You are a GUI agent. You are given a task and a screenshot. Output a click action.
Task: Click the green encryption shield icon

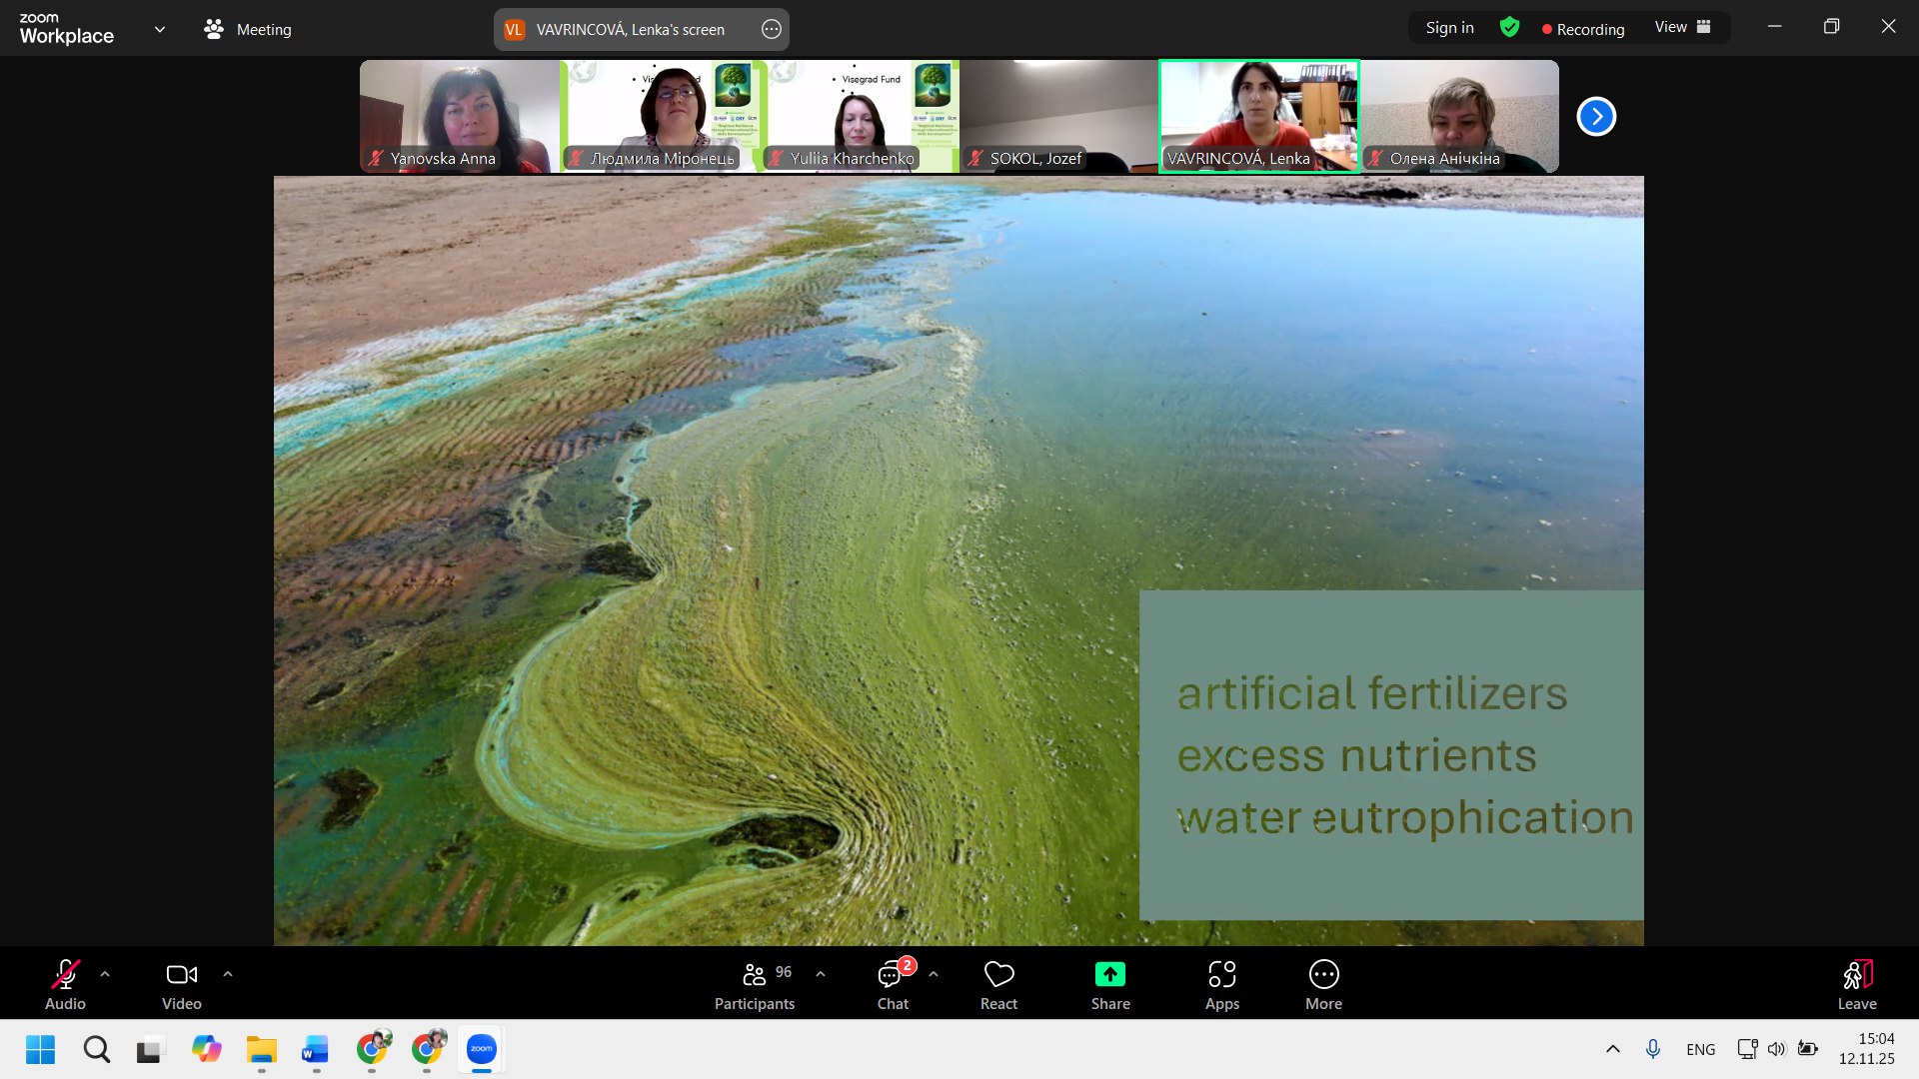(x=1509, y=28)
